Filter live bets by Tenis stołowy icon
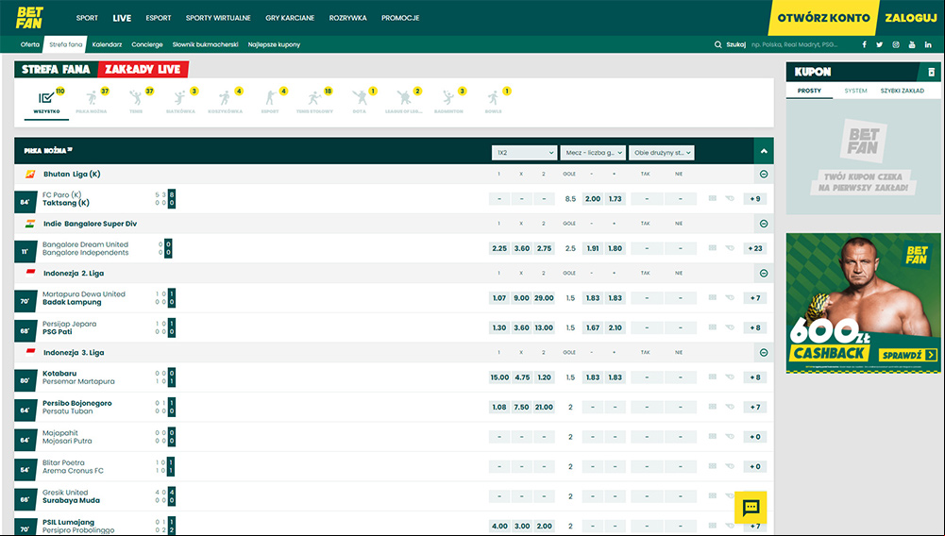Viewport: 945px width, 536px height. coord(314,98)
